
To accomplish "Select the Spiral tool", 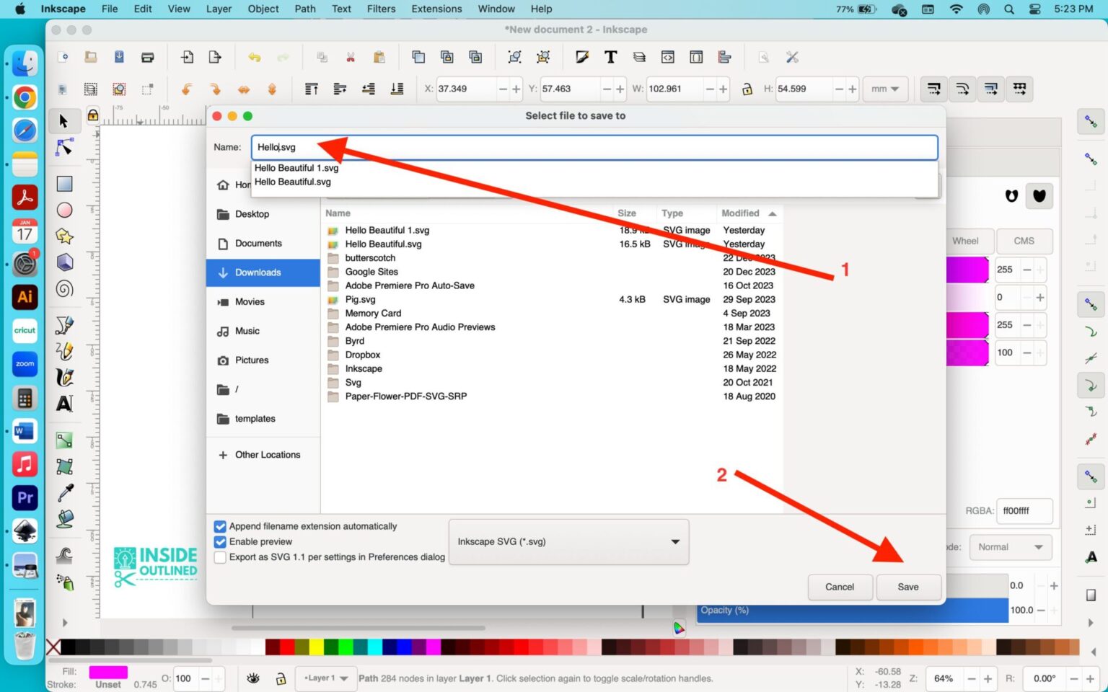I will [64, 288].
